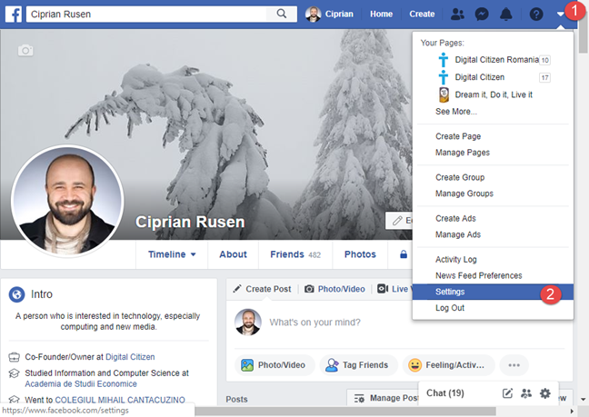Open chat settings gear icon
589x417 pixels.
click(545, 393)
